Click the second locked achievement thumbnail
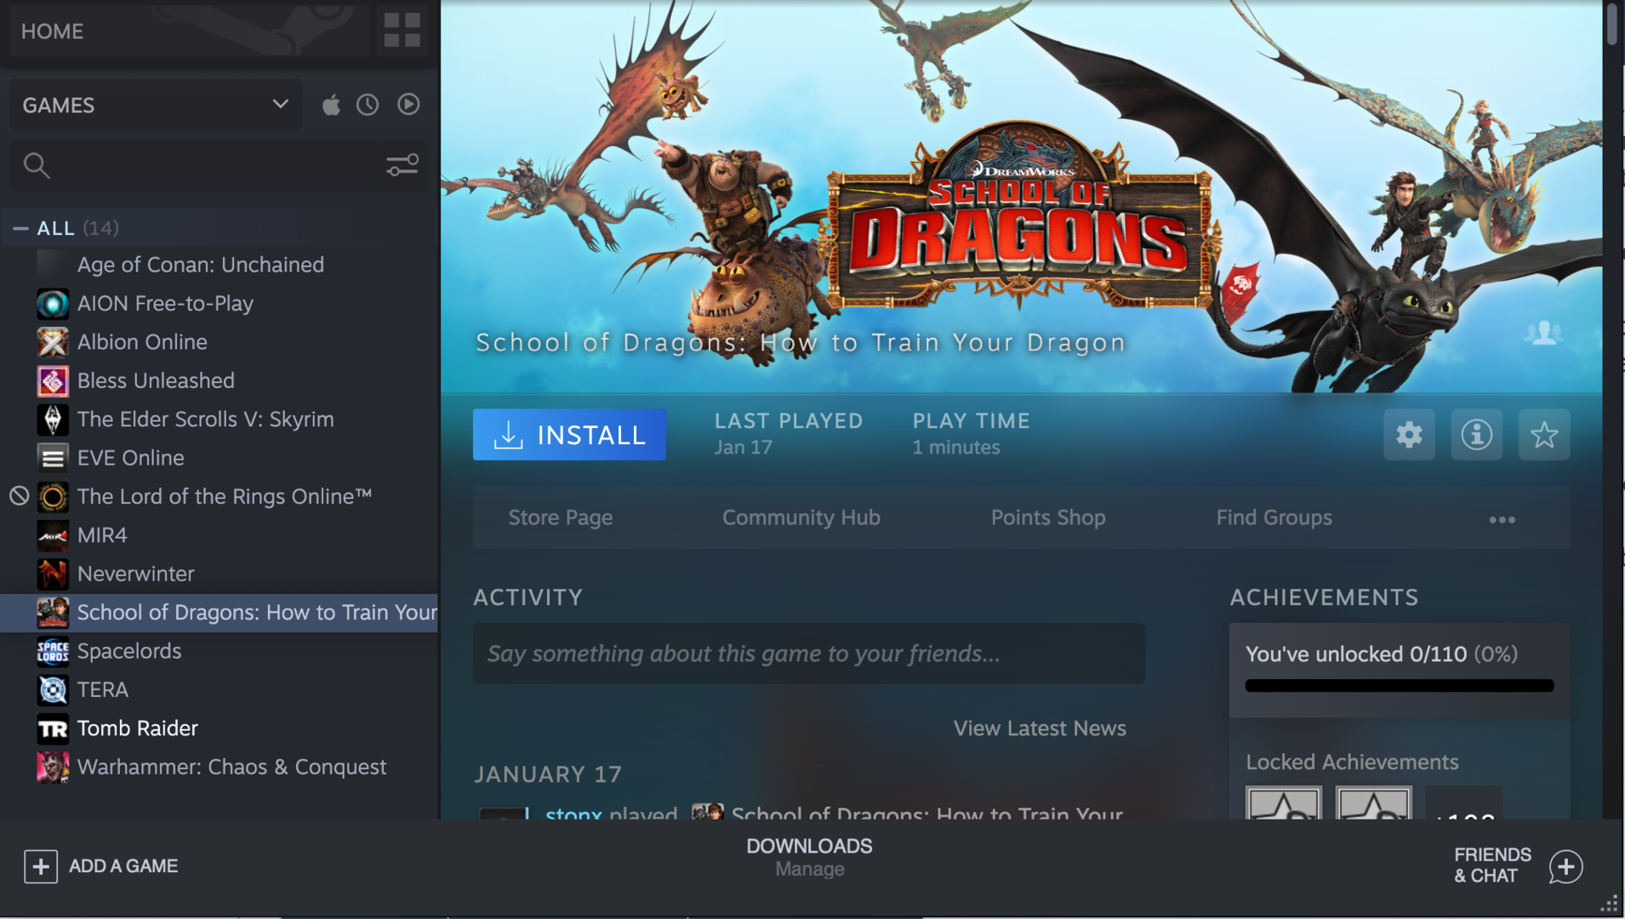This screenshot has height=919, width=1625. 1373,802
